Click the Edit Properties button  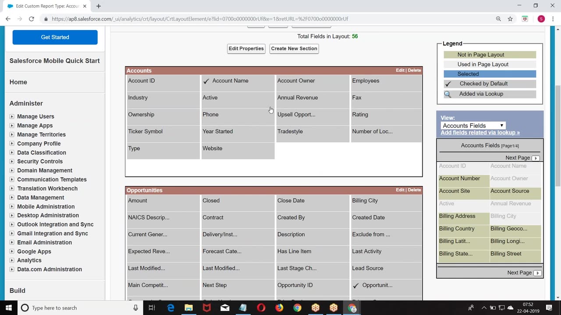(246, 49)
